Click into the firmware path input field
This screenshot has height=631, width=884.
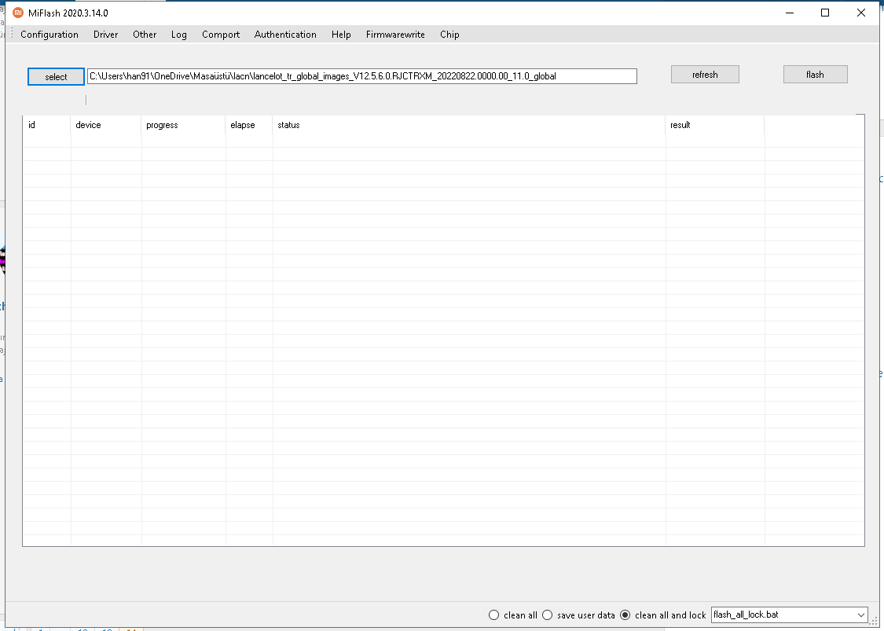[362, 76]
